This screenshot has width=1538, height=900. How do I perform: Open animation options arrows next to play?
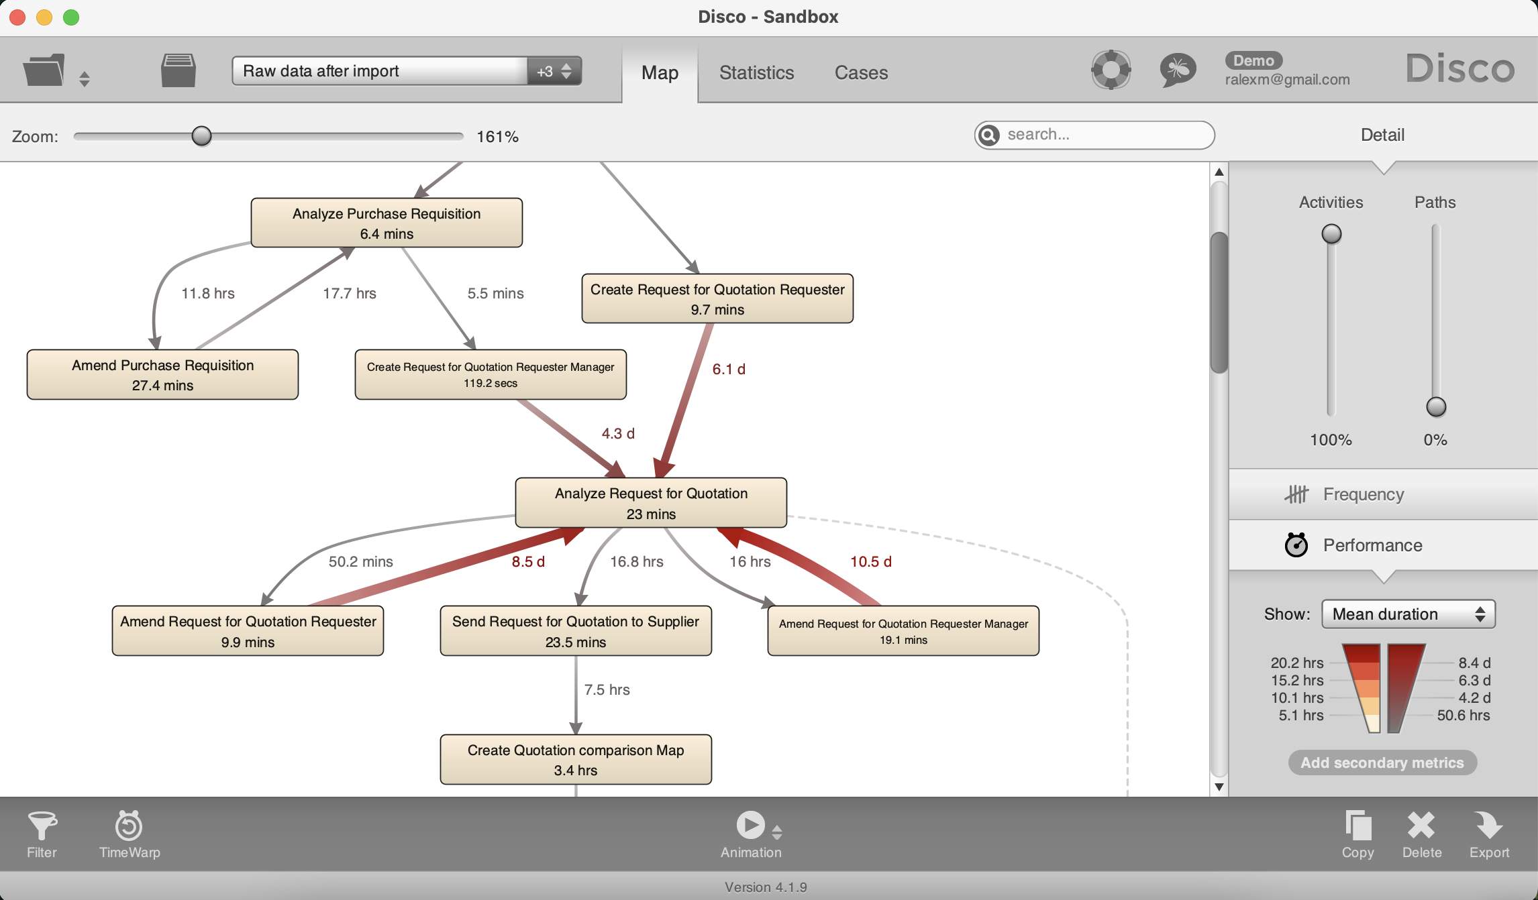pyautogui.click(x=777, y=832)
